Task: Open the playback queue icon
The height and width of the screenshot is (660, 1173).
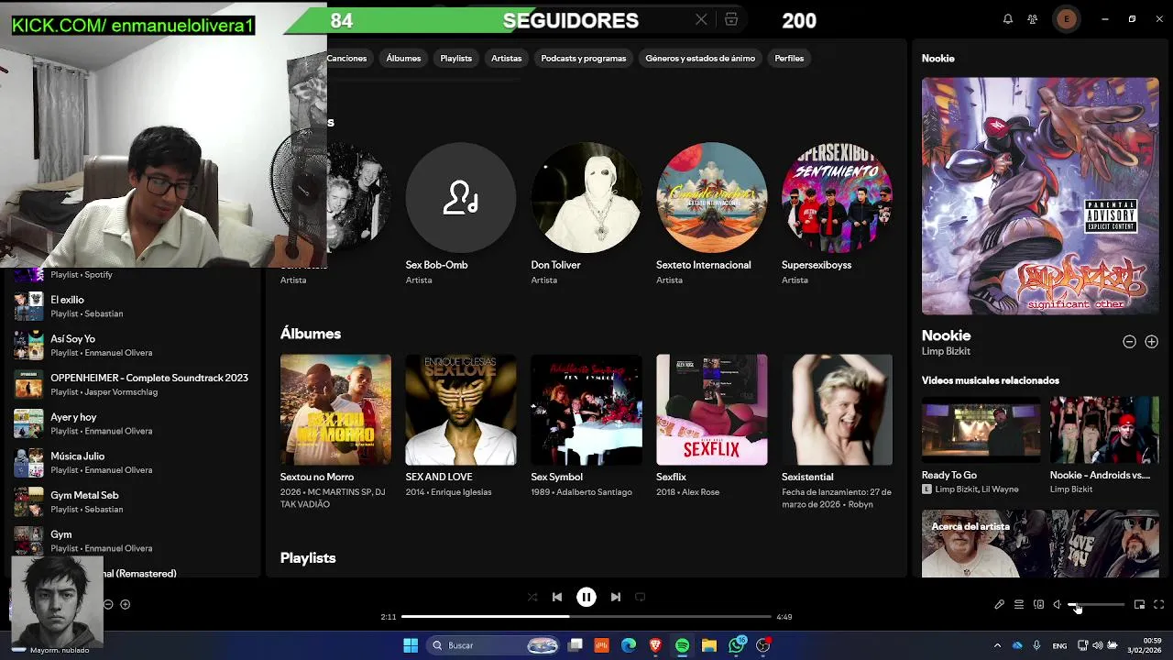Action: 1019,605
